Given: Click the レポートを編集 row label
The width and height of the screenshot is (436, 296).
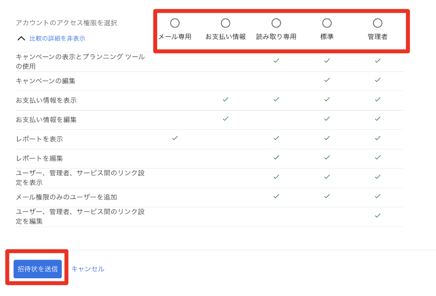Looking at the screenshot, I should (39, 158).
